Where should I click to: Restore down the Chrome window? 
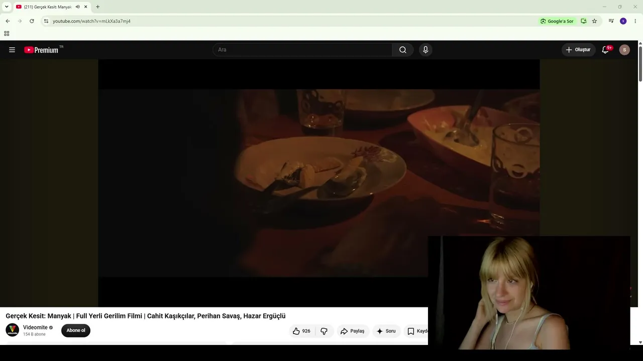click(620, 7)
